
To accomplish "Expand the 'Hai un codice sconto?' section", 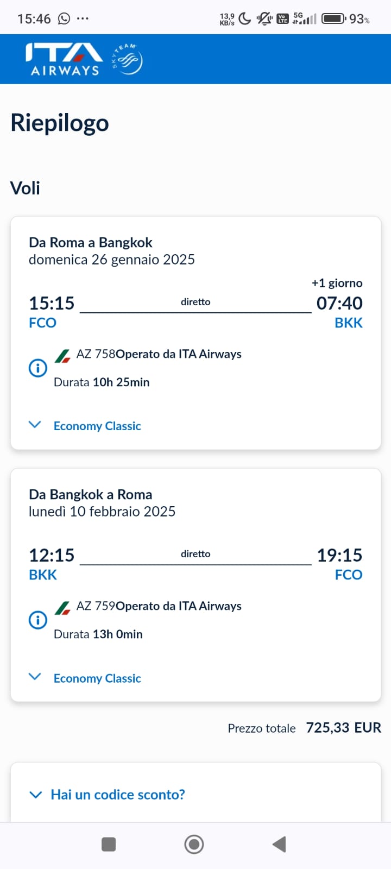I will coord(117,795).
